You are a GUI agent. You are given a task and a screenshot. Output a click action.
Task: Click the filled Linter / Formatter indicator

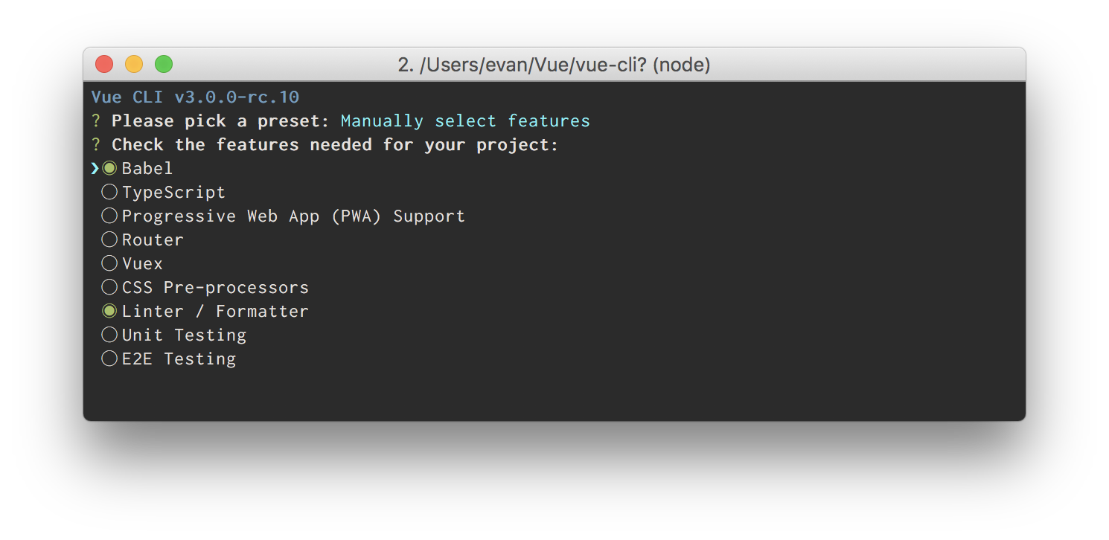(x=109, y=311)
